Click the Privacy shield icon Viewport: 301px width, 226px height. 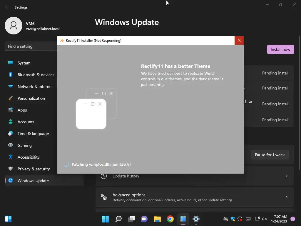11,169
